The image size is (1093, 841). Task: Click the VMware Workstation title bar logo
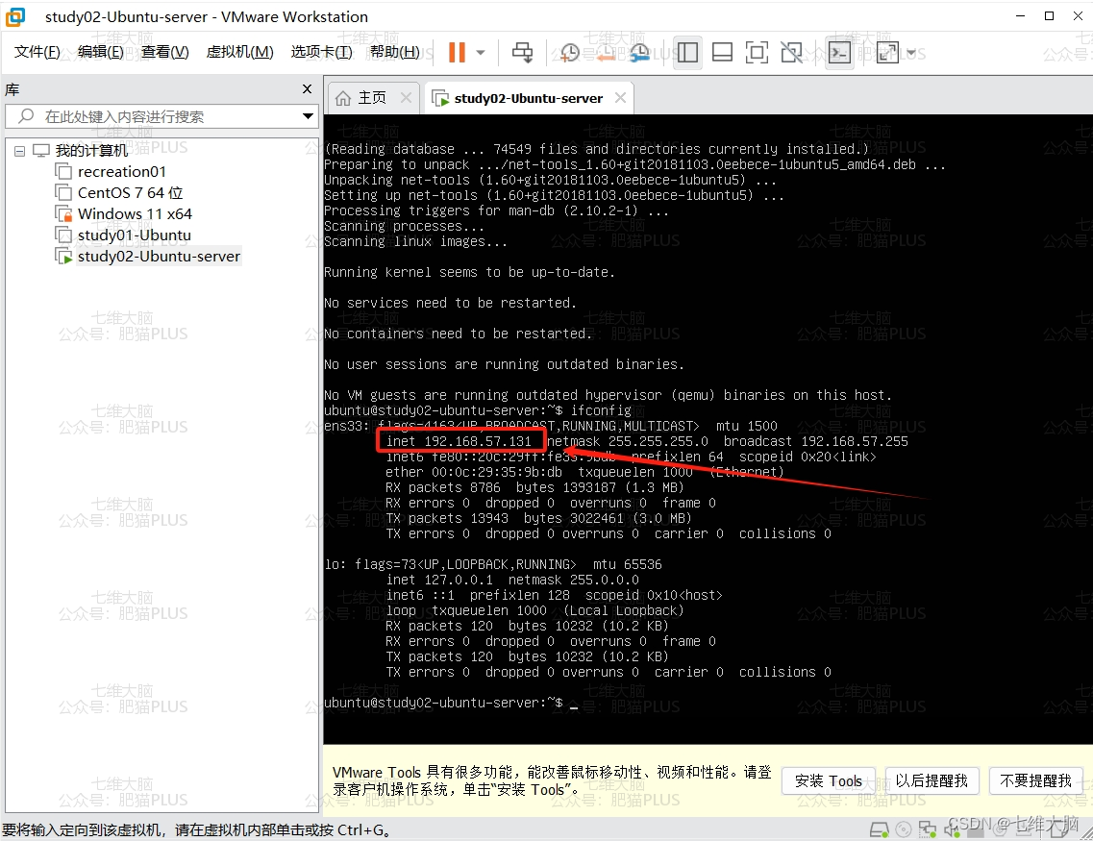15,16
